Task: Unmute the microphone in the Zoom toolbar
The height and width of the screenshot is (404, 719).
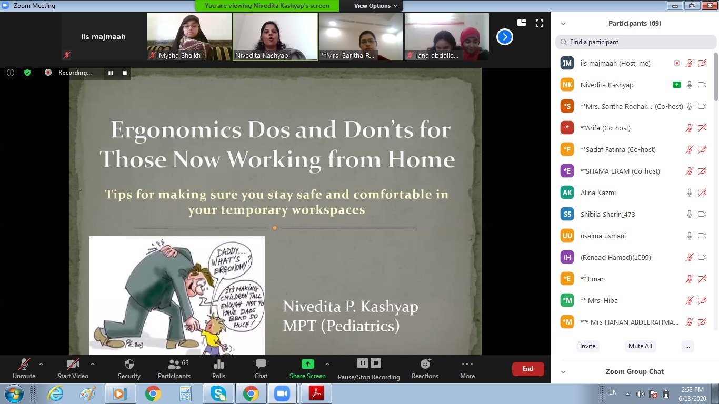Action: tap(24, 368)
